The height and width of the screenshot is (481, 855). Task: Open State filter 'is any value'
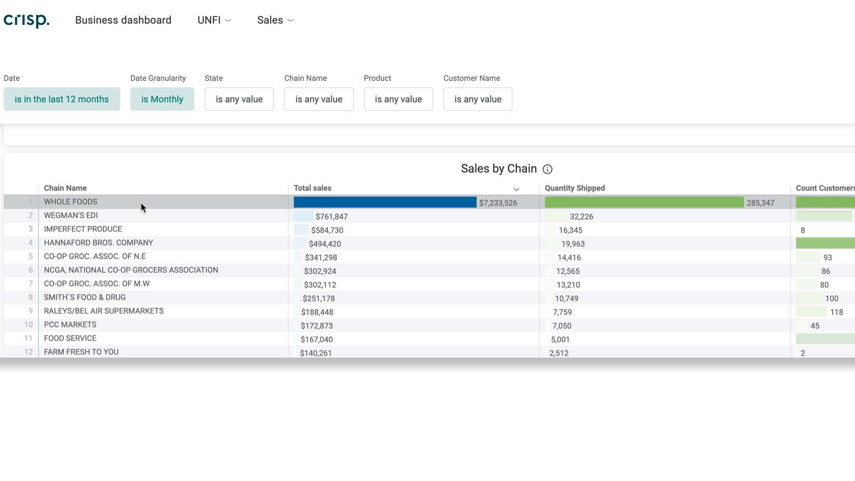click(239, 99)
